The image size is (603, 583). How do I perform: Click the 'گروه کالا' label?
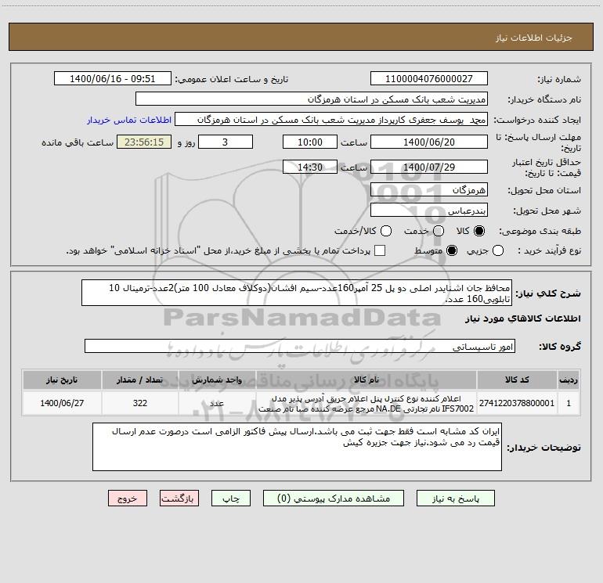tap(560, 346)
